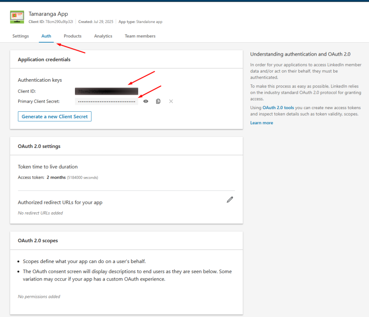Click the Primary Client Secret dotted field
The height and width of the screenshot is (317, 369).
pos(106,101)
